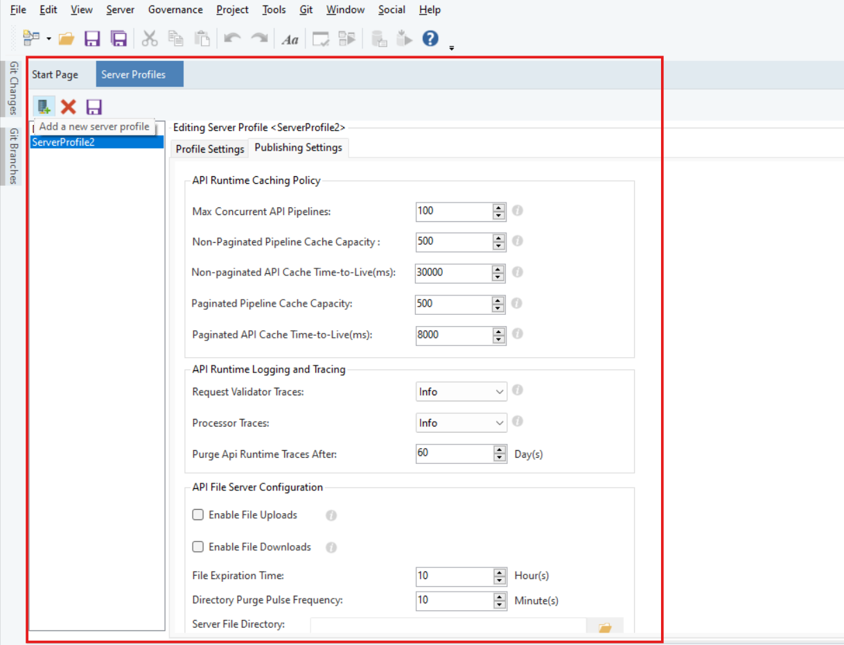Open the Git Changes side panel
This screenshot has width=844, height=645.
coord(13,88)
